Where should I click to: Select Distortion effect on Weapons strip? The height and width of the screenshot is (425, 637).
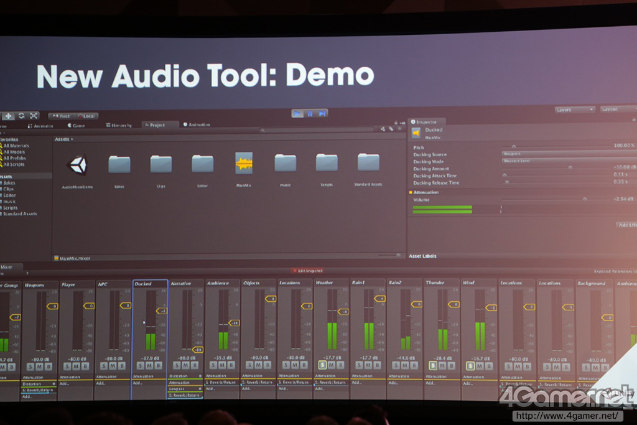click(39, 383)
